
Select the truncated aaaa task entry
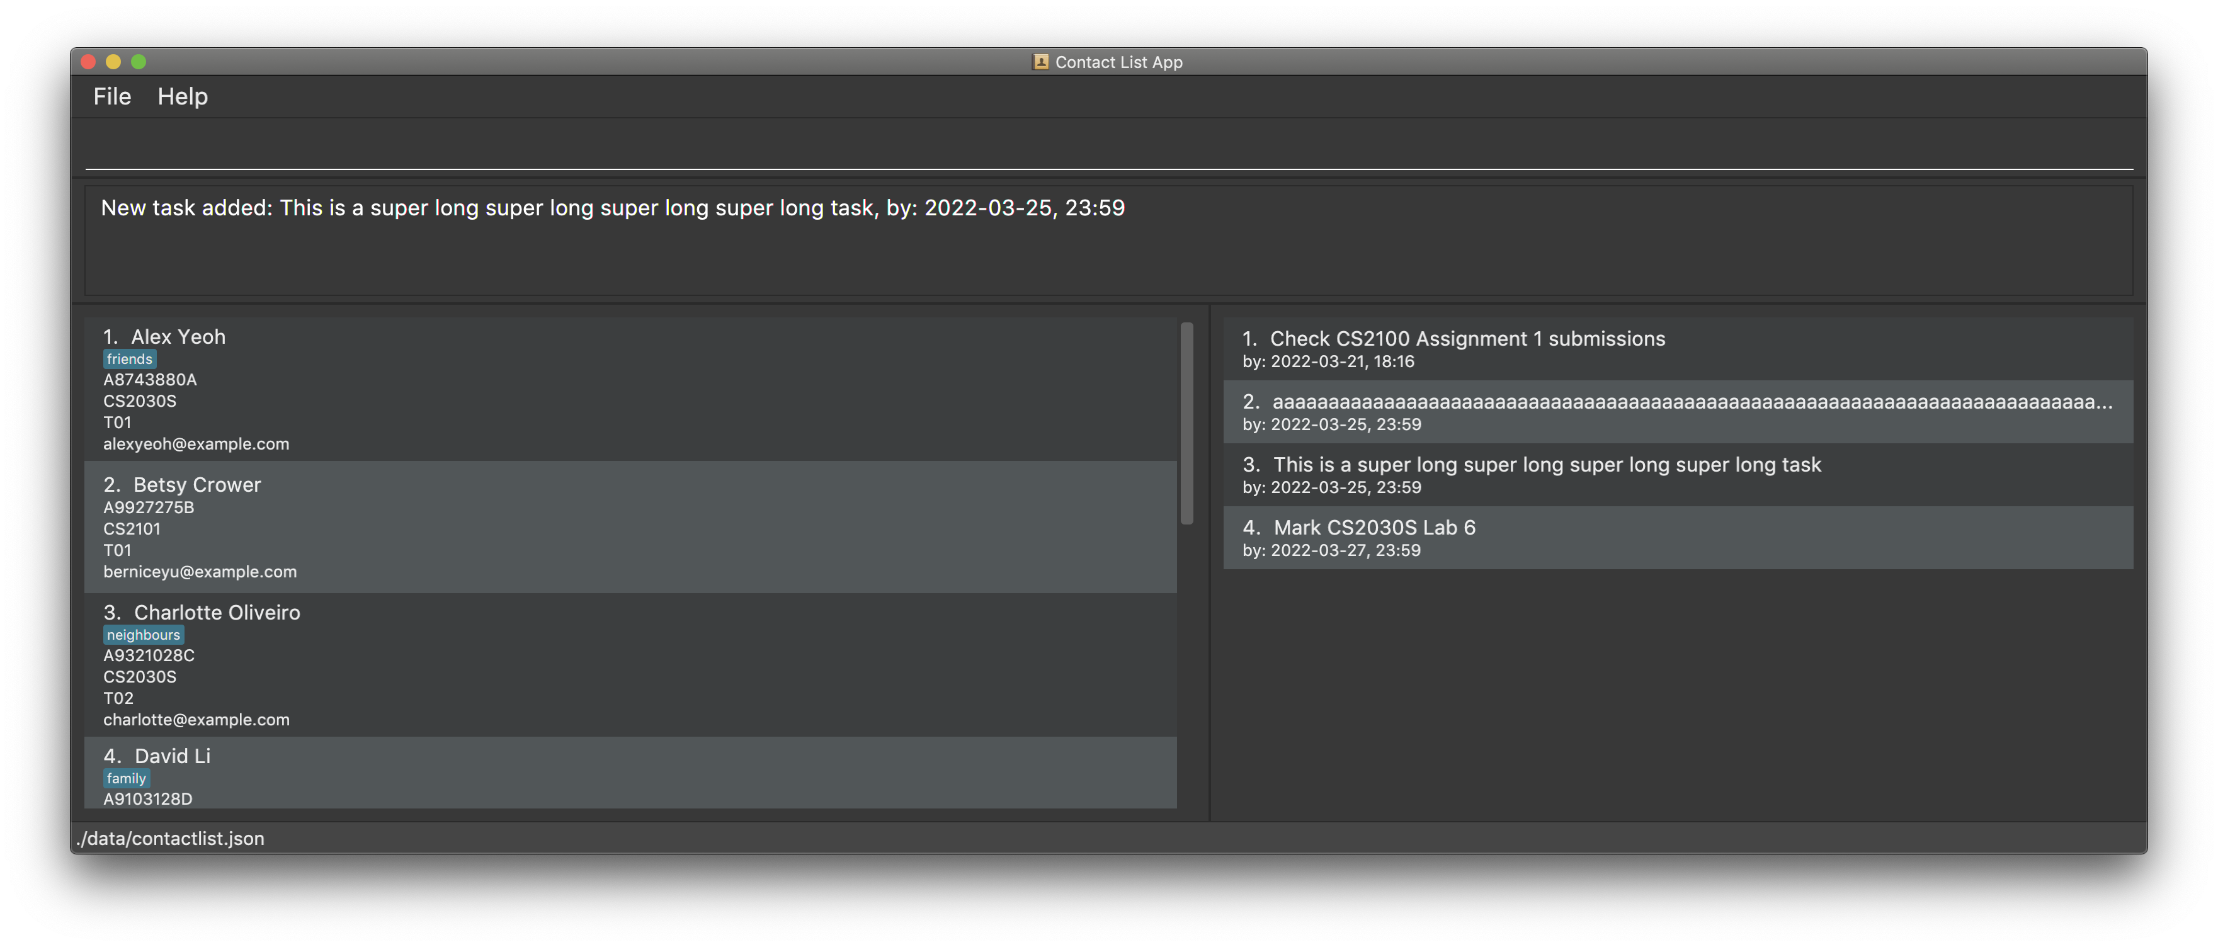[1677, 412]
